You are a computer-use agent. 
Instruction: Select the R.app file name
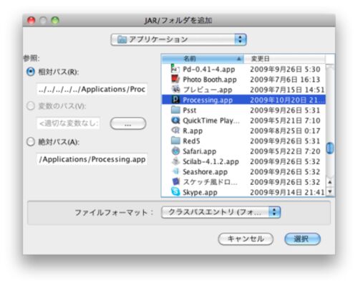193,131
